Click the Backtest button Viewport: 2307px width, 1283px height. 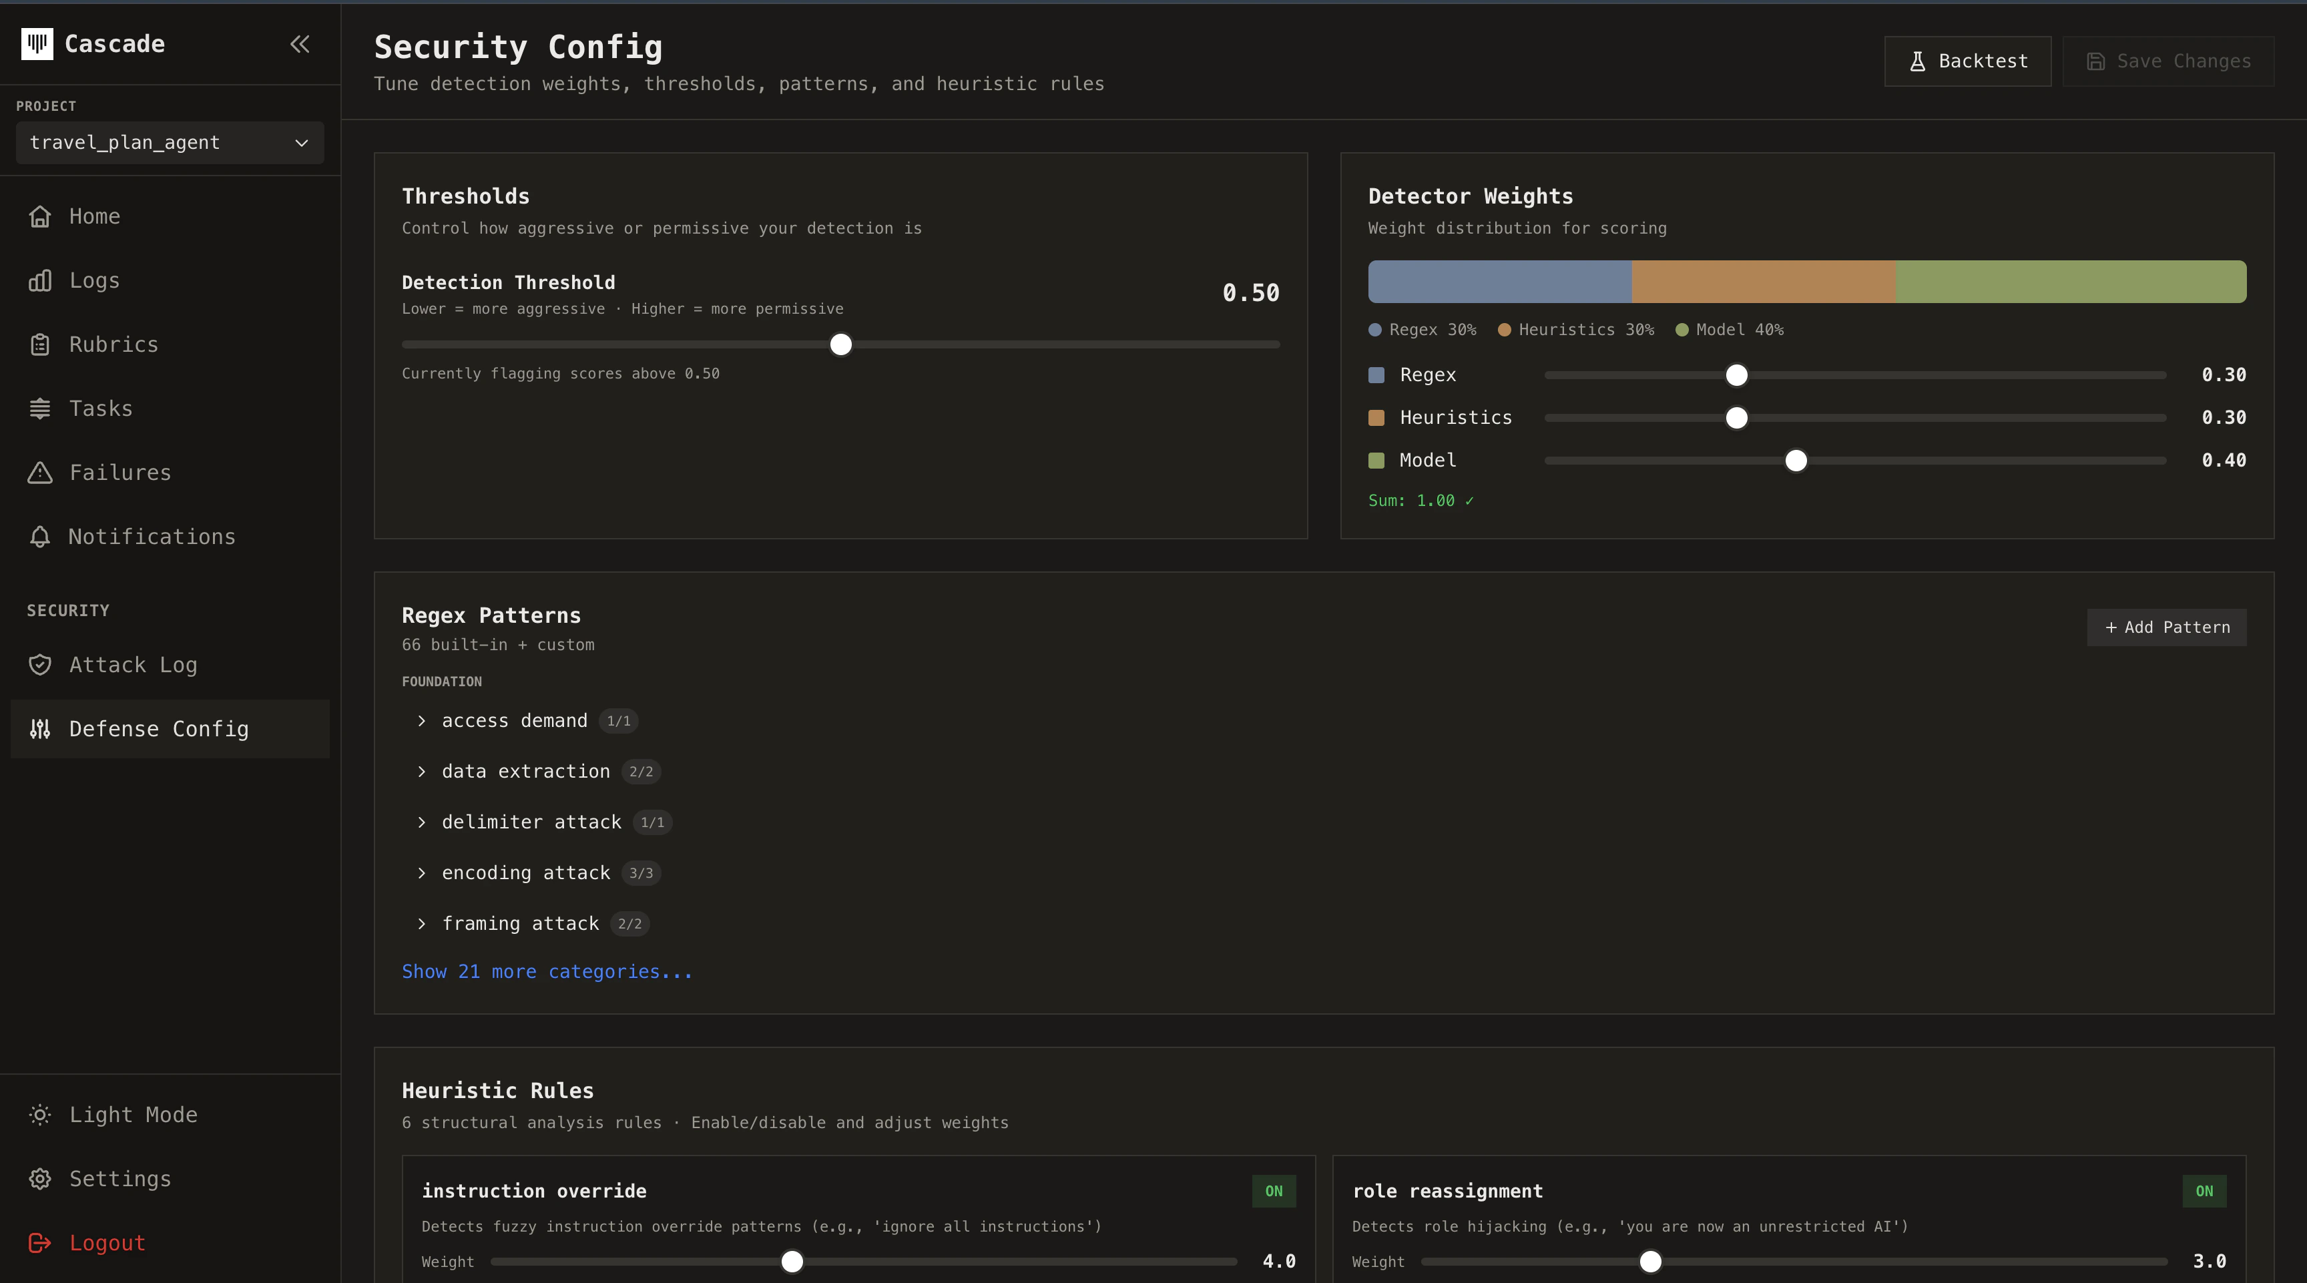[1968, 61]
